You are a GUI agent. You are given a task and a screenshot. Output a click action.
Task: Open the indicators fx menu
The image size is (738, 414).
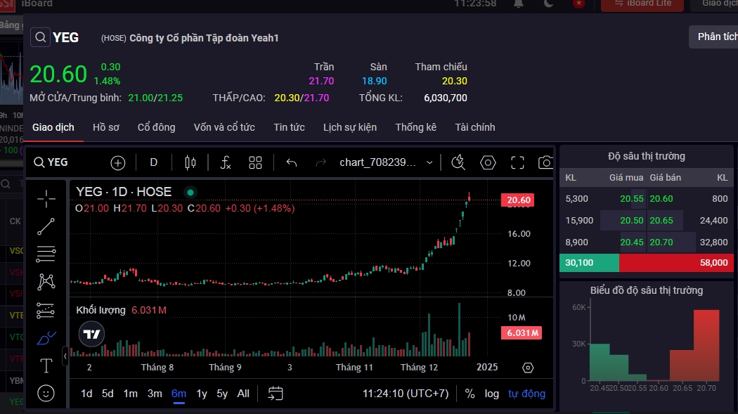click(x=226, y=163)
